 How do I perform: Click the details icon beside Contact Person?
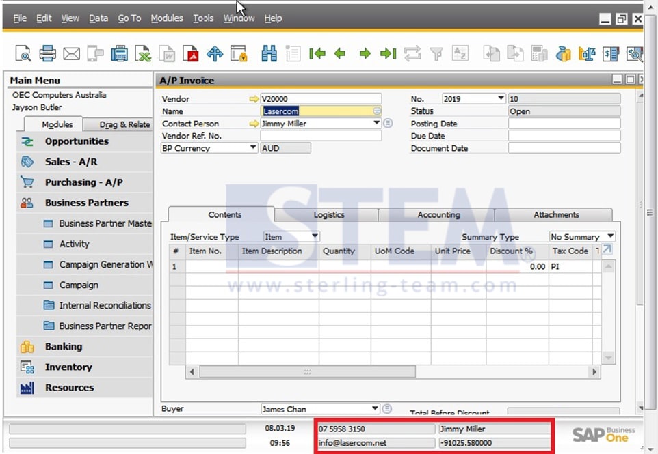(389, 123)
